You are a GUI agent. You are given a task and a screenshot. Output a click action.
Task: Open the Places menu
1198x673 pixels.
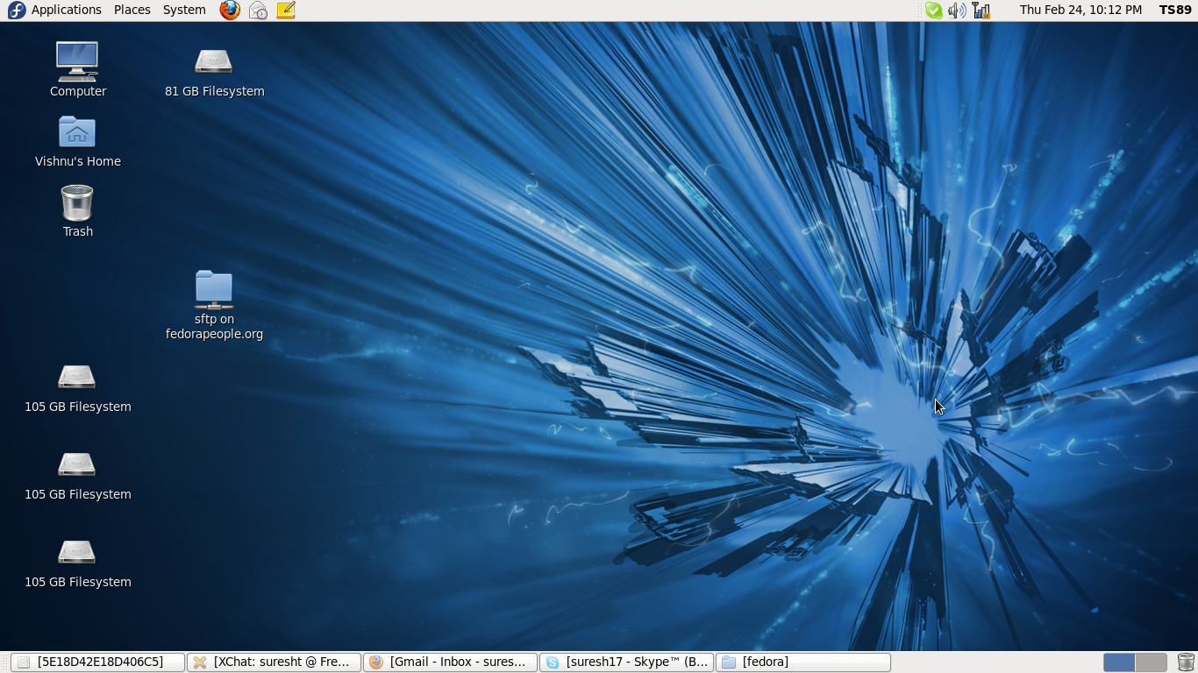click(132, 10)
